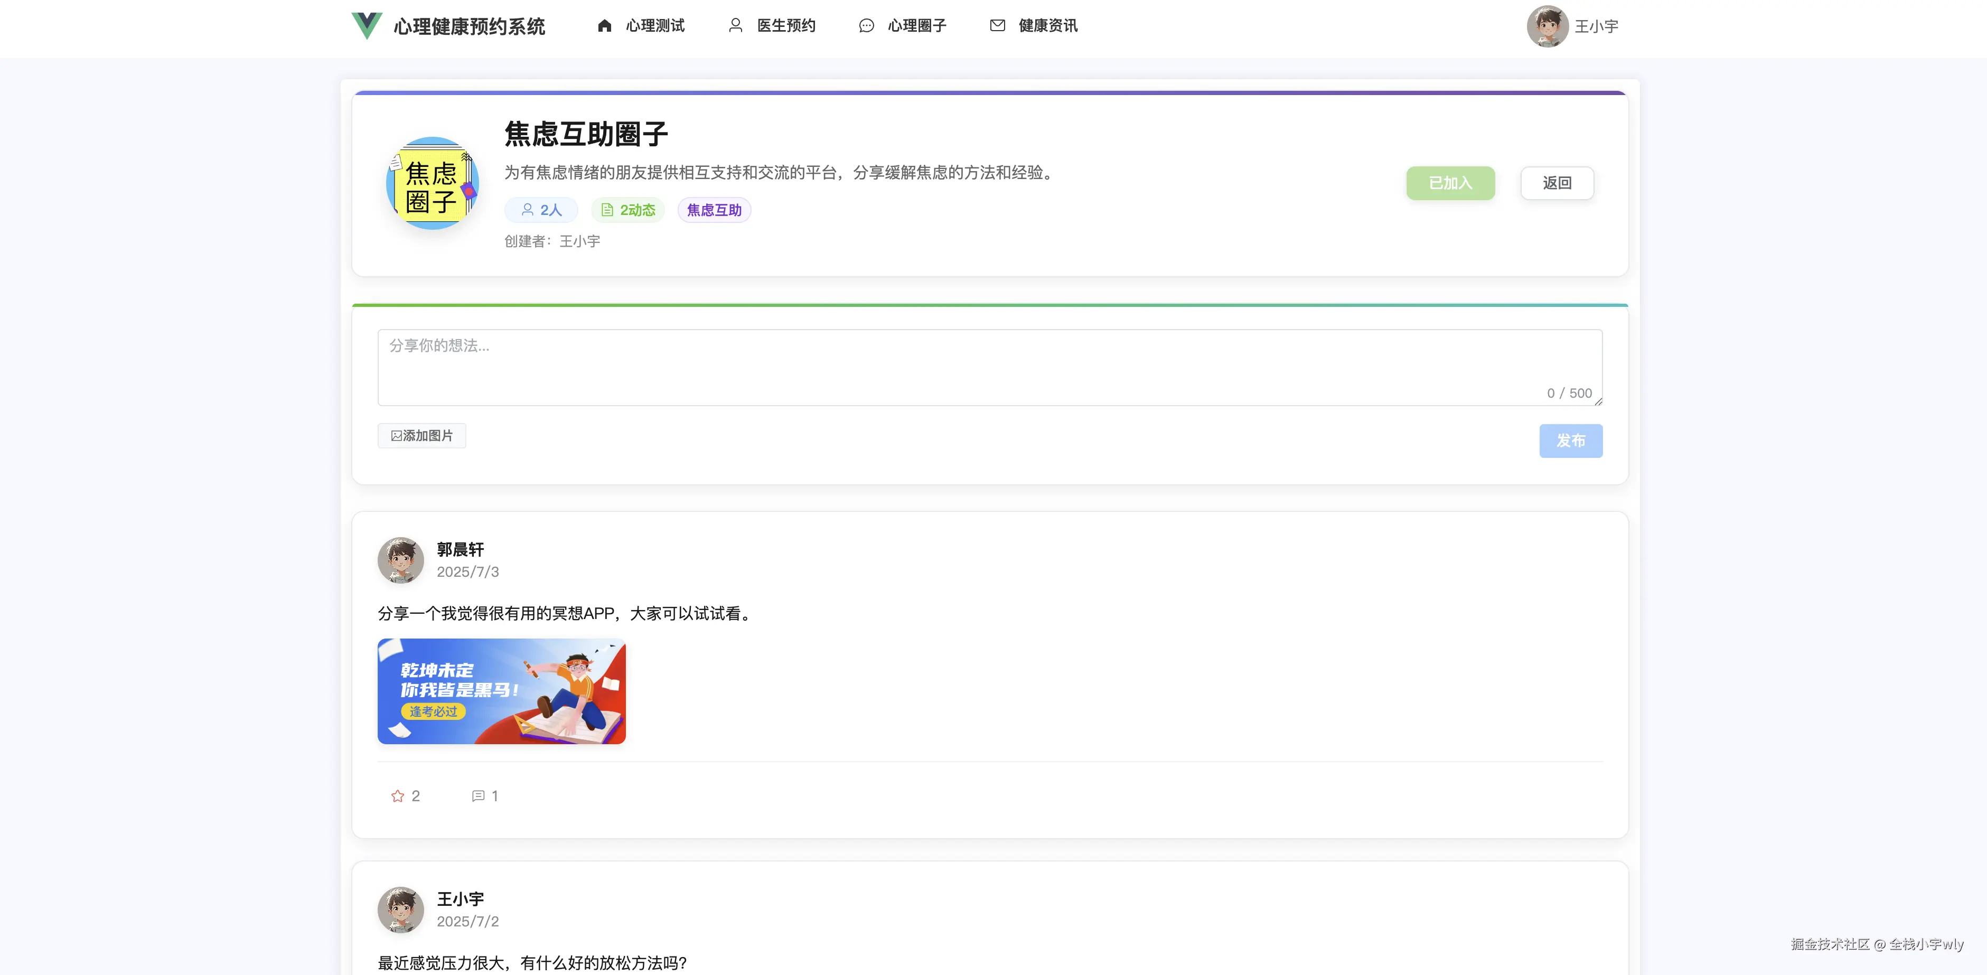The image size is (1987, 975).
Task: Click the 焦虑互助 tag pill
Action: point(714,210)
